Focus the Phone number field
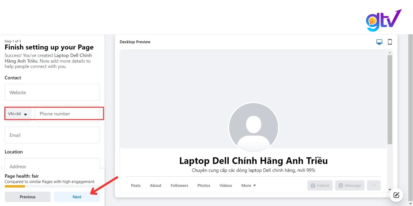Screen dimensions: 413x206 pos(67,114)
